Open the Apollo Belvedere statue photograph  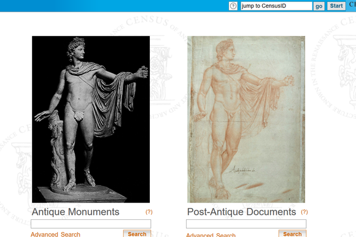91,119
